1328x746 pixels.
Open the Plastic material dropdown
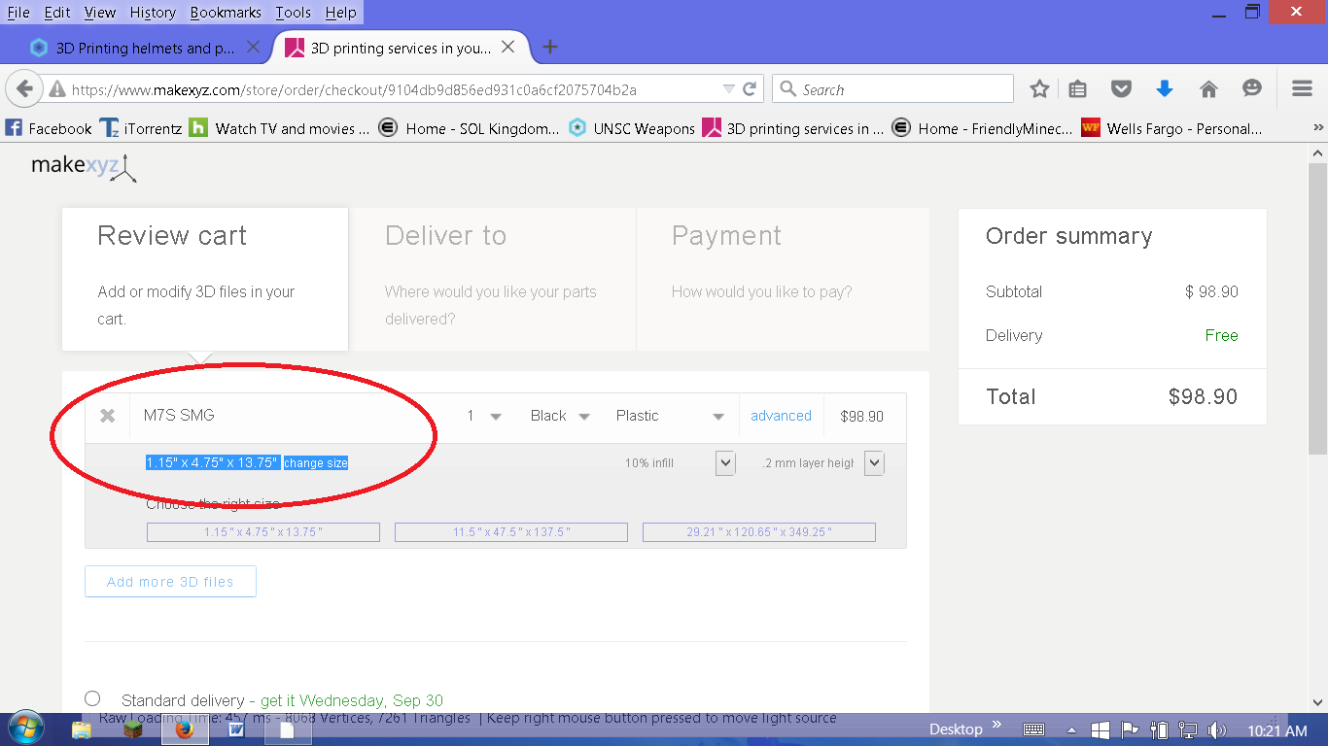670,416
